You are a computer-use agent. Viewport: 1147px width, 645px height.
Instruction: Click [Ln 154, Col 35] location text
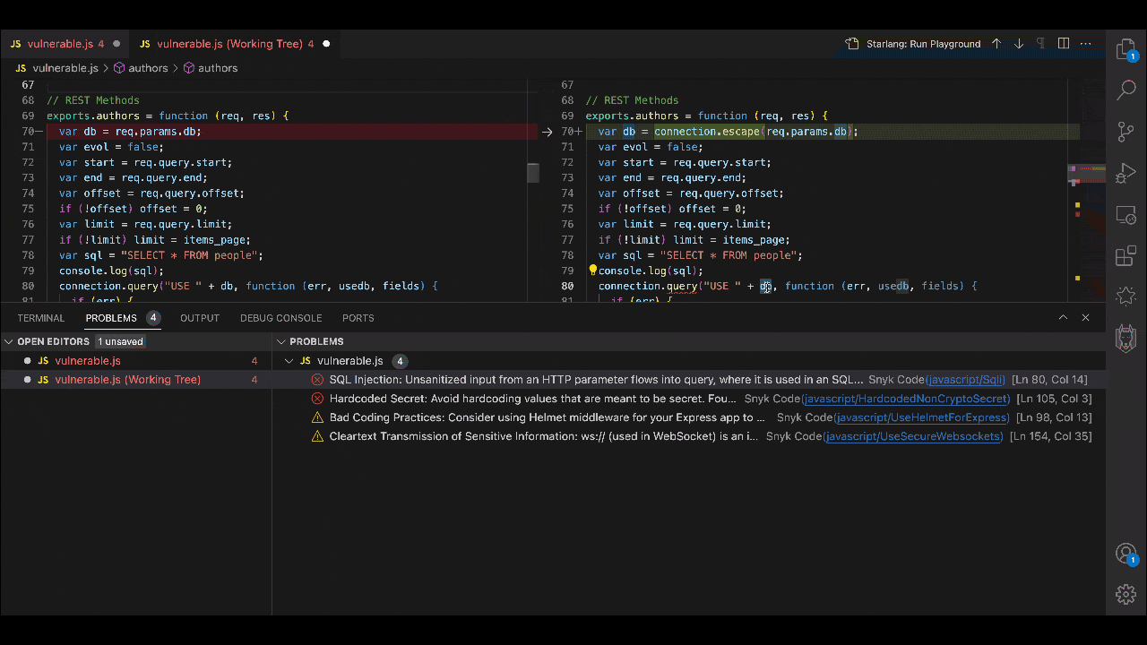[x=1050, y=436]
